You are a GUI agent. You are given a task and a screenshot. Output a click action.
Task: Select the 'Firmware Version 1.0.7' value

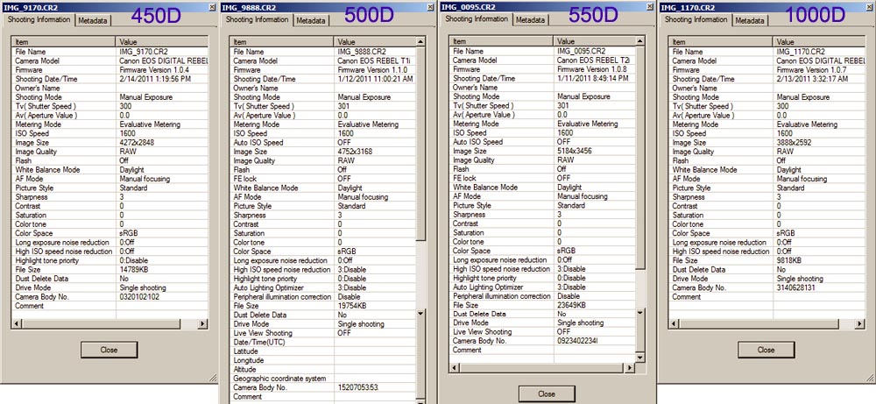click(812, 70)
